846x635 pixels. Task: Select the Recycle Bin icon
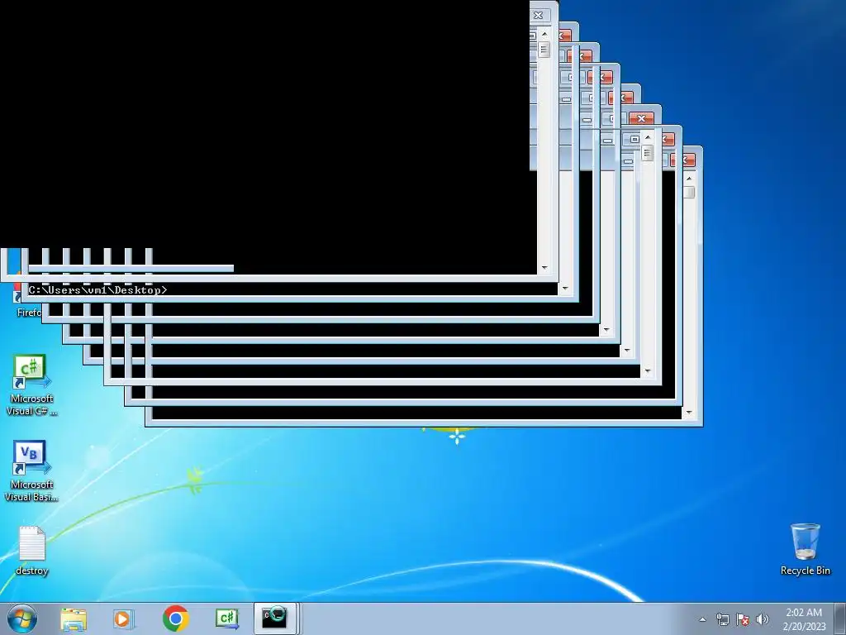coord(805,550)
